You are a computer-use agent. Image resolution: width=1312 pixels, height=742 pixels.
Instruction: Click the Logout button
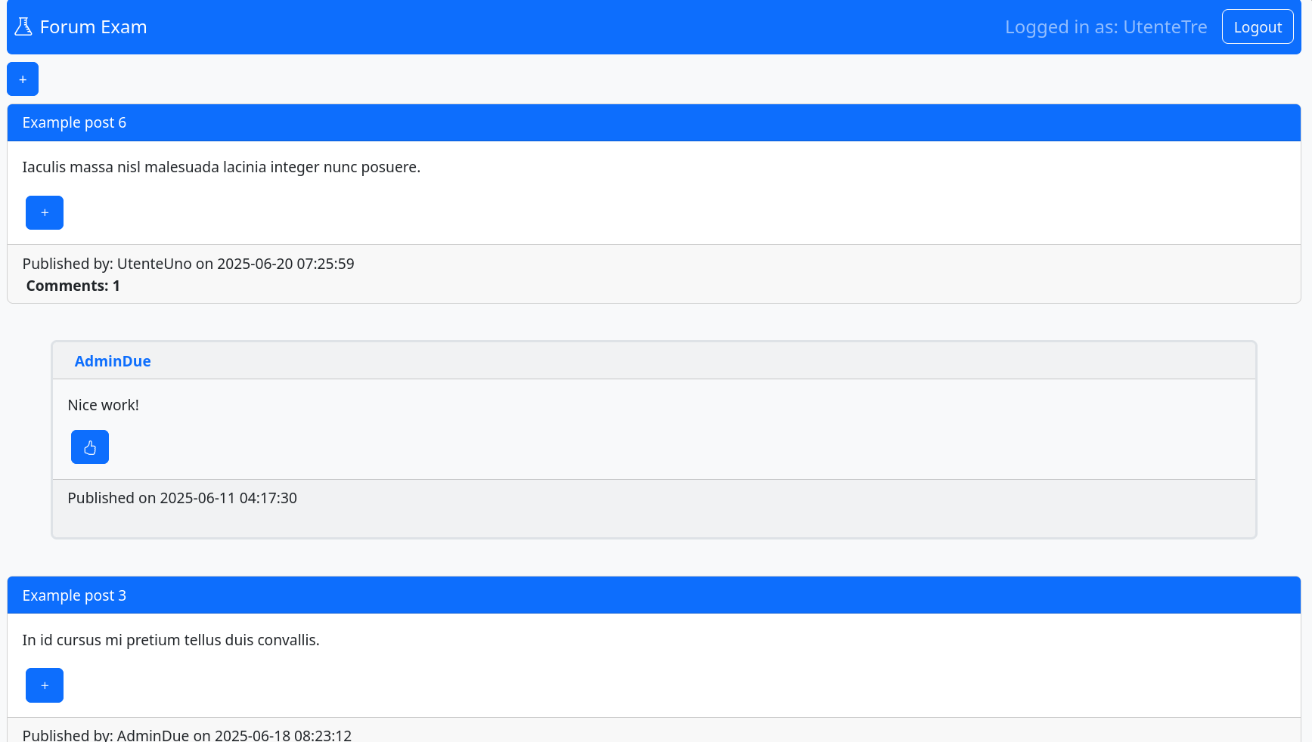pyautogui.click(x=1258, y=26)
